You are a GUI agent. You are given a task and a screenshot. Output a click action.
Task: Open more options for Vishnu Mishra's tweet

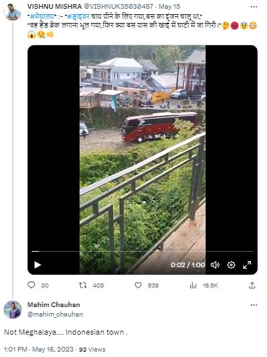point(254,7)
